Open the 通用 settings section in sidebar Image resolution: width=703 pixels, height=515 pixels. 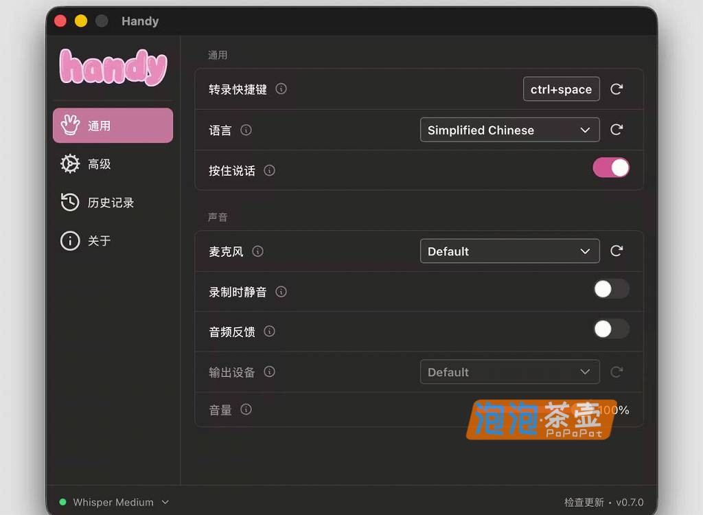(x=112, y=125)
